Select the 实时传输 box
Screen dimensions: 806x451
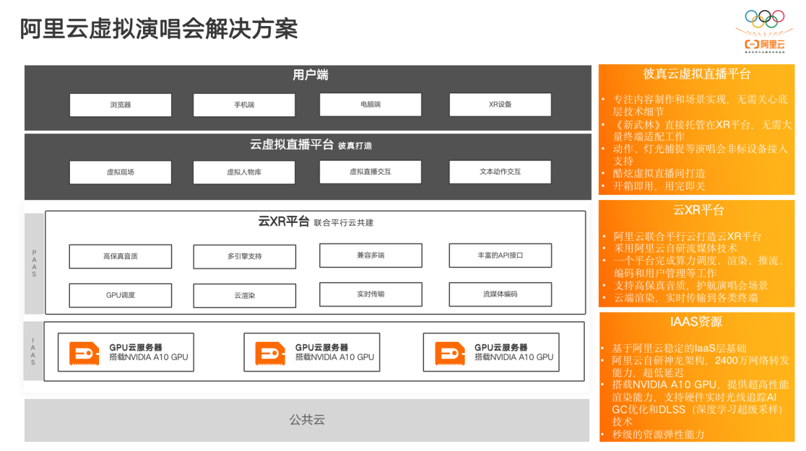tap(370, 294)
